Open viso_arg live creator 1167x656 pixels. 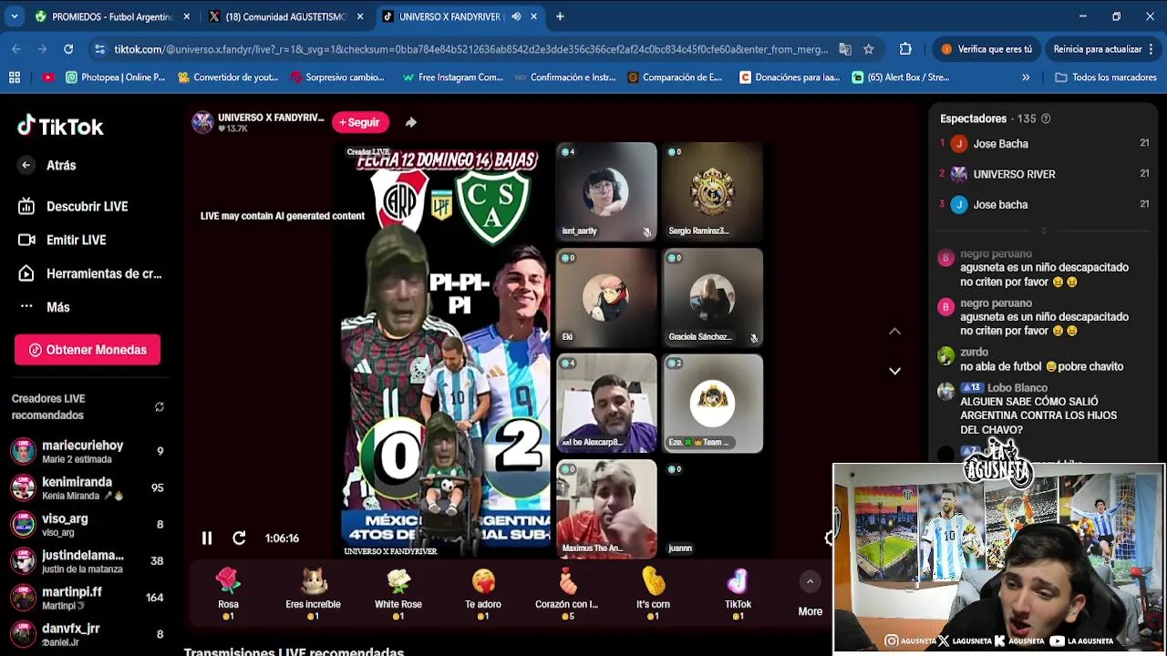(x=87, y=525)
